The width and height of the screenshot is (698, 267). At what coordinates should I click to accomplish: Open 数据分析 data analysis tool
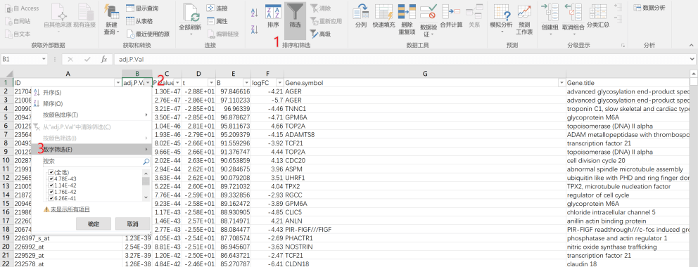(649, 8)
